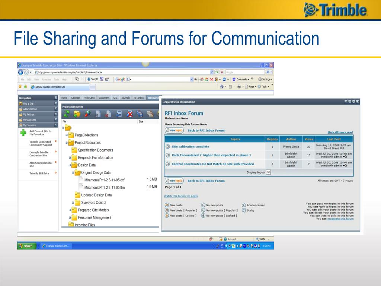Click the red X delete icon in Project Resources toolbar

pyautogui.click(x=130, y=114)
